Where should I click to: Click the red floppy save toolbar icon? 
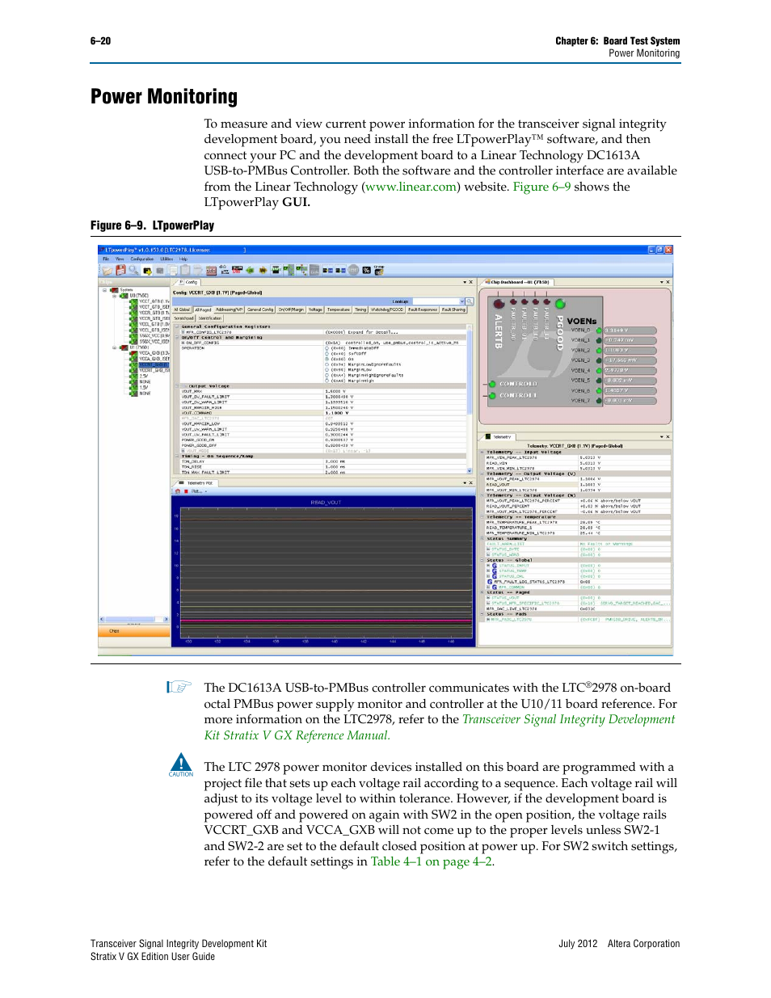click(120, 270)
